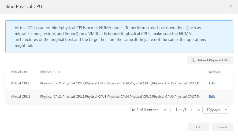Go to the previous page of entries
Image resolution: width=238 pixels, height=136 pixels.
pos(170,110)
